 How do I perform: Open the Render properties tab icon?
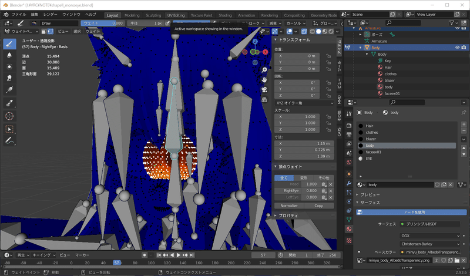pos(349,125)
